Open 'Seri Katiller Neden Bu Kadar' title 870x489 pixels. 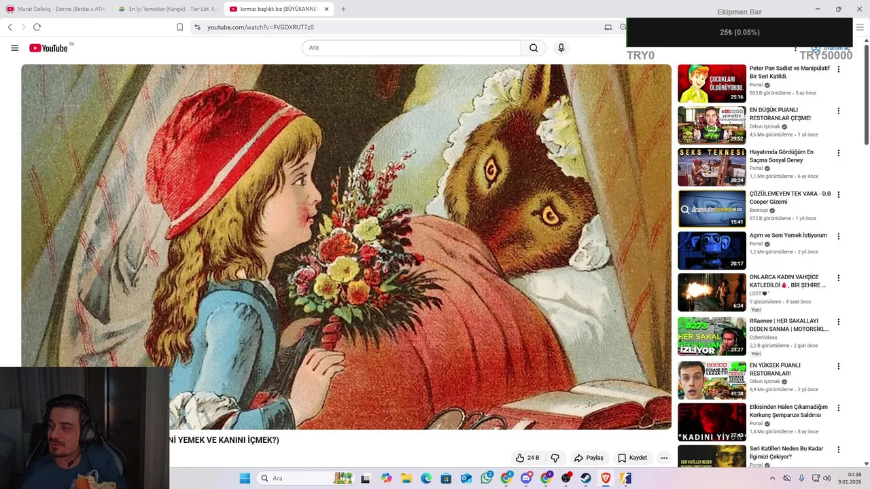click(786, 453)
